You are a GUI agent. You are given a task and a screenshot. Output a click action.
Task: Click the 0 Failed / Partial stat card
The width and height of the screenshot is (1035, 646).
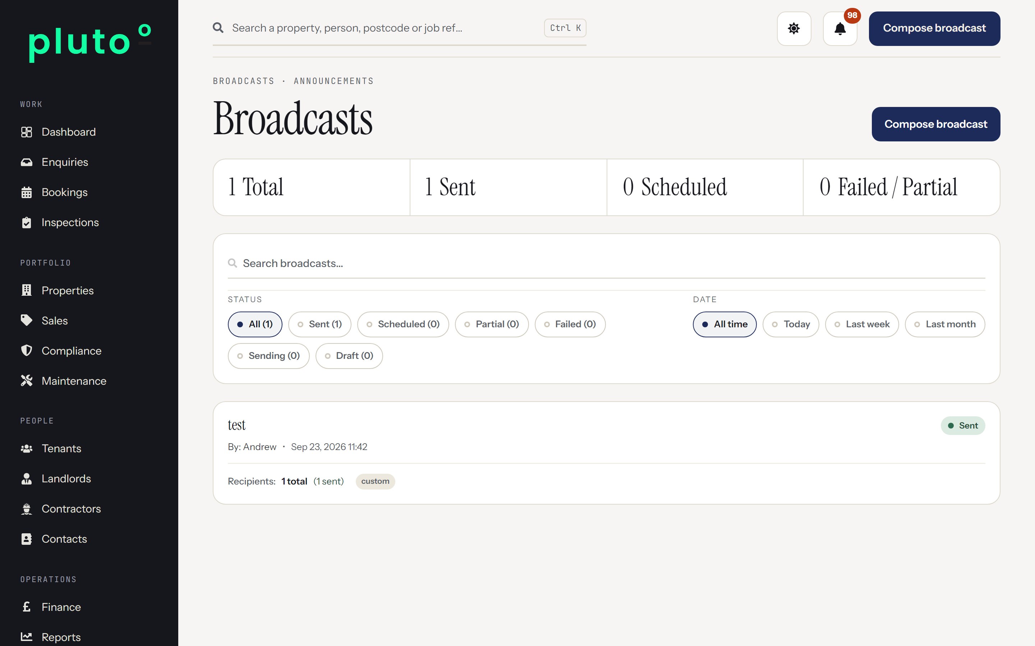tap(901, 188)
